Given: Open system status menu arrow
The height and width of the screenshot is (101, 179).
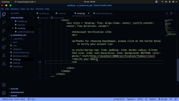Looking at the screenshot, I should pos(176,2).
